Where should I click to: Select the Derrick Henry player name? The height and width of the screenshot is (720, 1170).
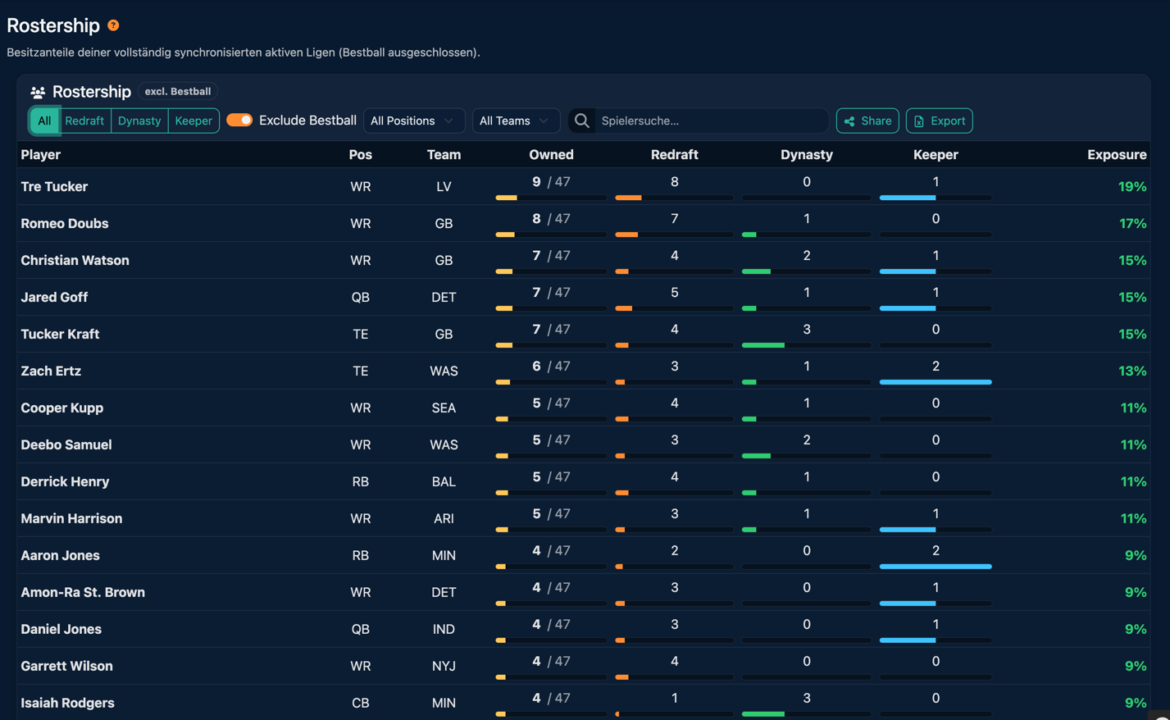click(65, 481)
